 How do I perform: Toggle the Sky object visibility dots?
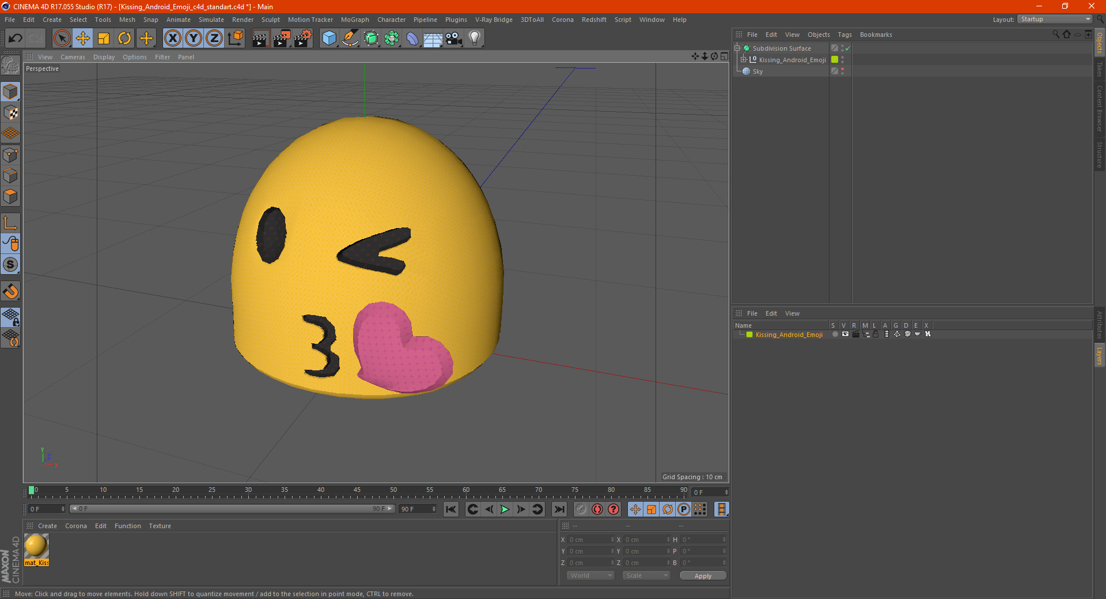click(842, 71)
